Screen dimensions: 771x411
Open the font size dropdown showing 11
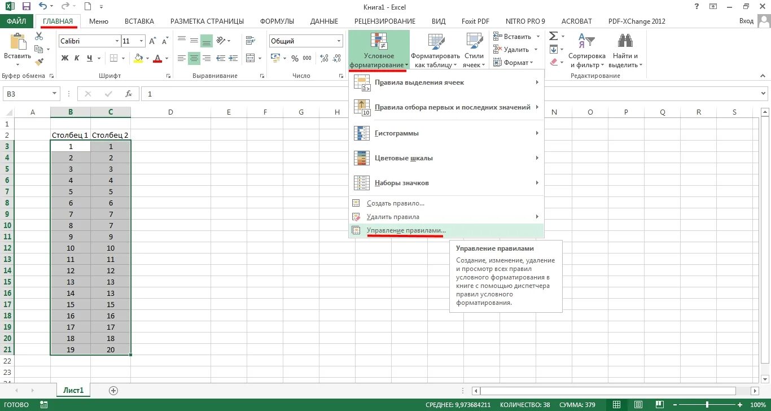(141, 41)
